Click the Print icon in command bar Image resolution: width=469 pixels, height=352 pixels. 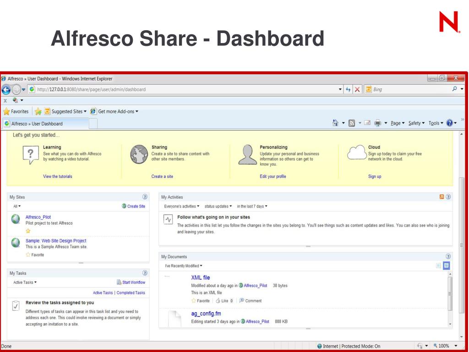(x=378, y=123)
